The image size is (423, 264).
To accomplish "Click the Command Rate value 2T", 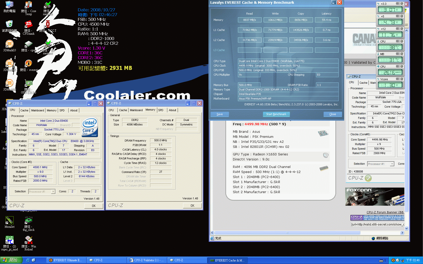I will coord(161,172).
